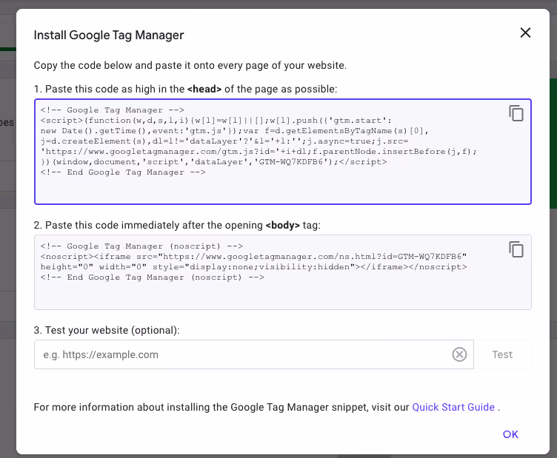Click the 'Install Google Tag Manager' heading

[x=109, y=35]
